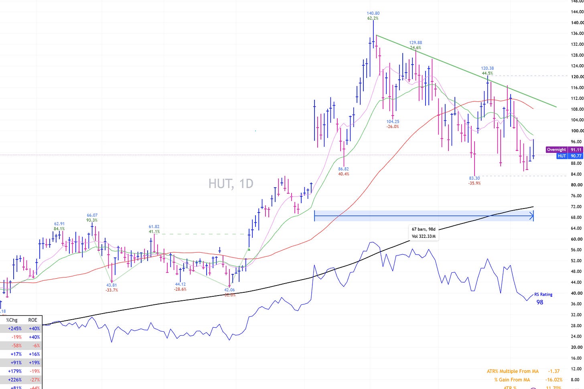Click the 62.2% gain label

tap(373, 18)
